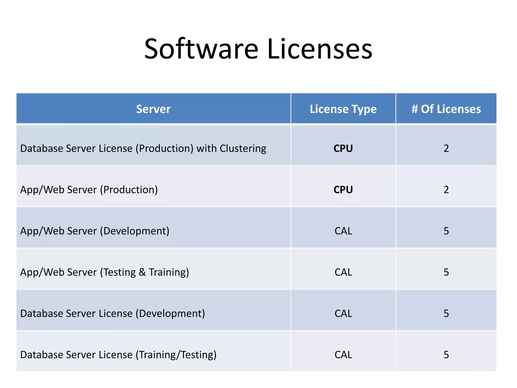517x388 pixels.
Task: Select App/Web Server (Testing & Training) cell
Action: [x=105, y=272]
